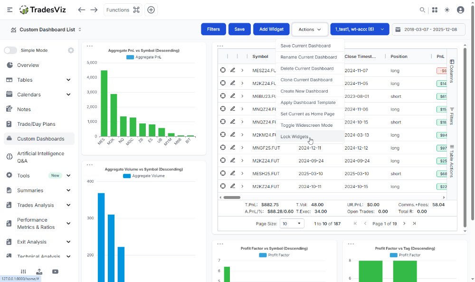Click the apps grid icon in header

[435, 10]
